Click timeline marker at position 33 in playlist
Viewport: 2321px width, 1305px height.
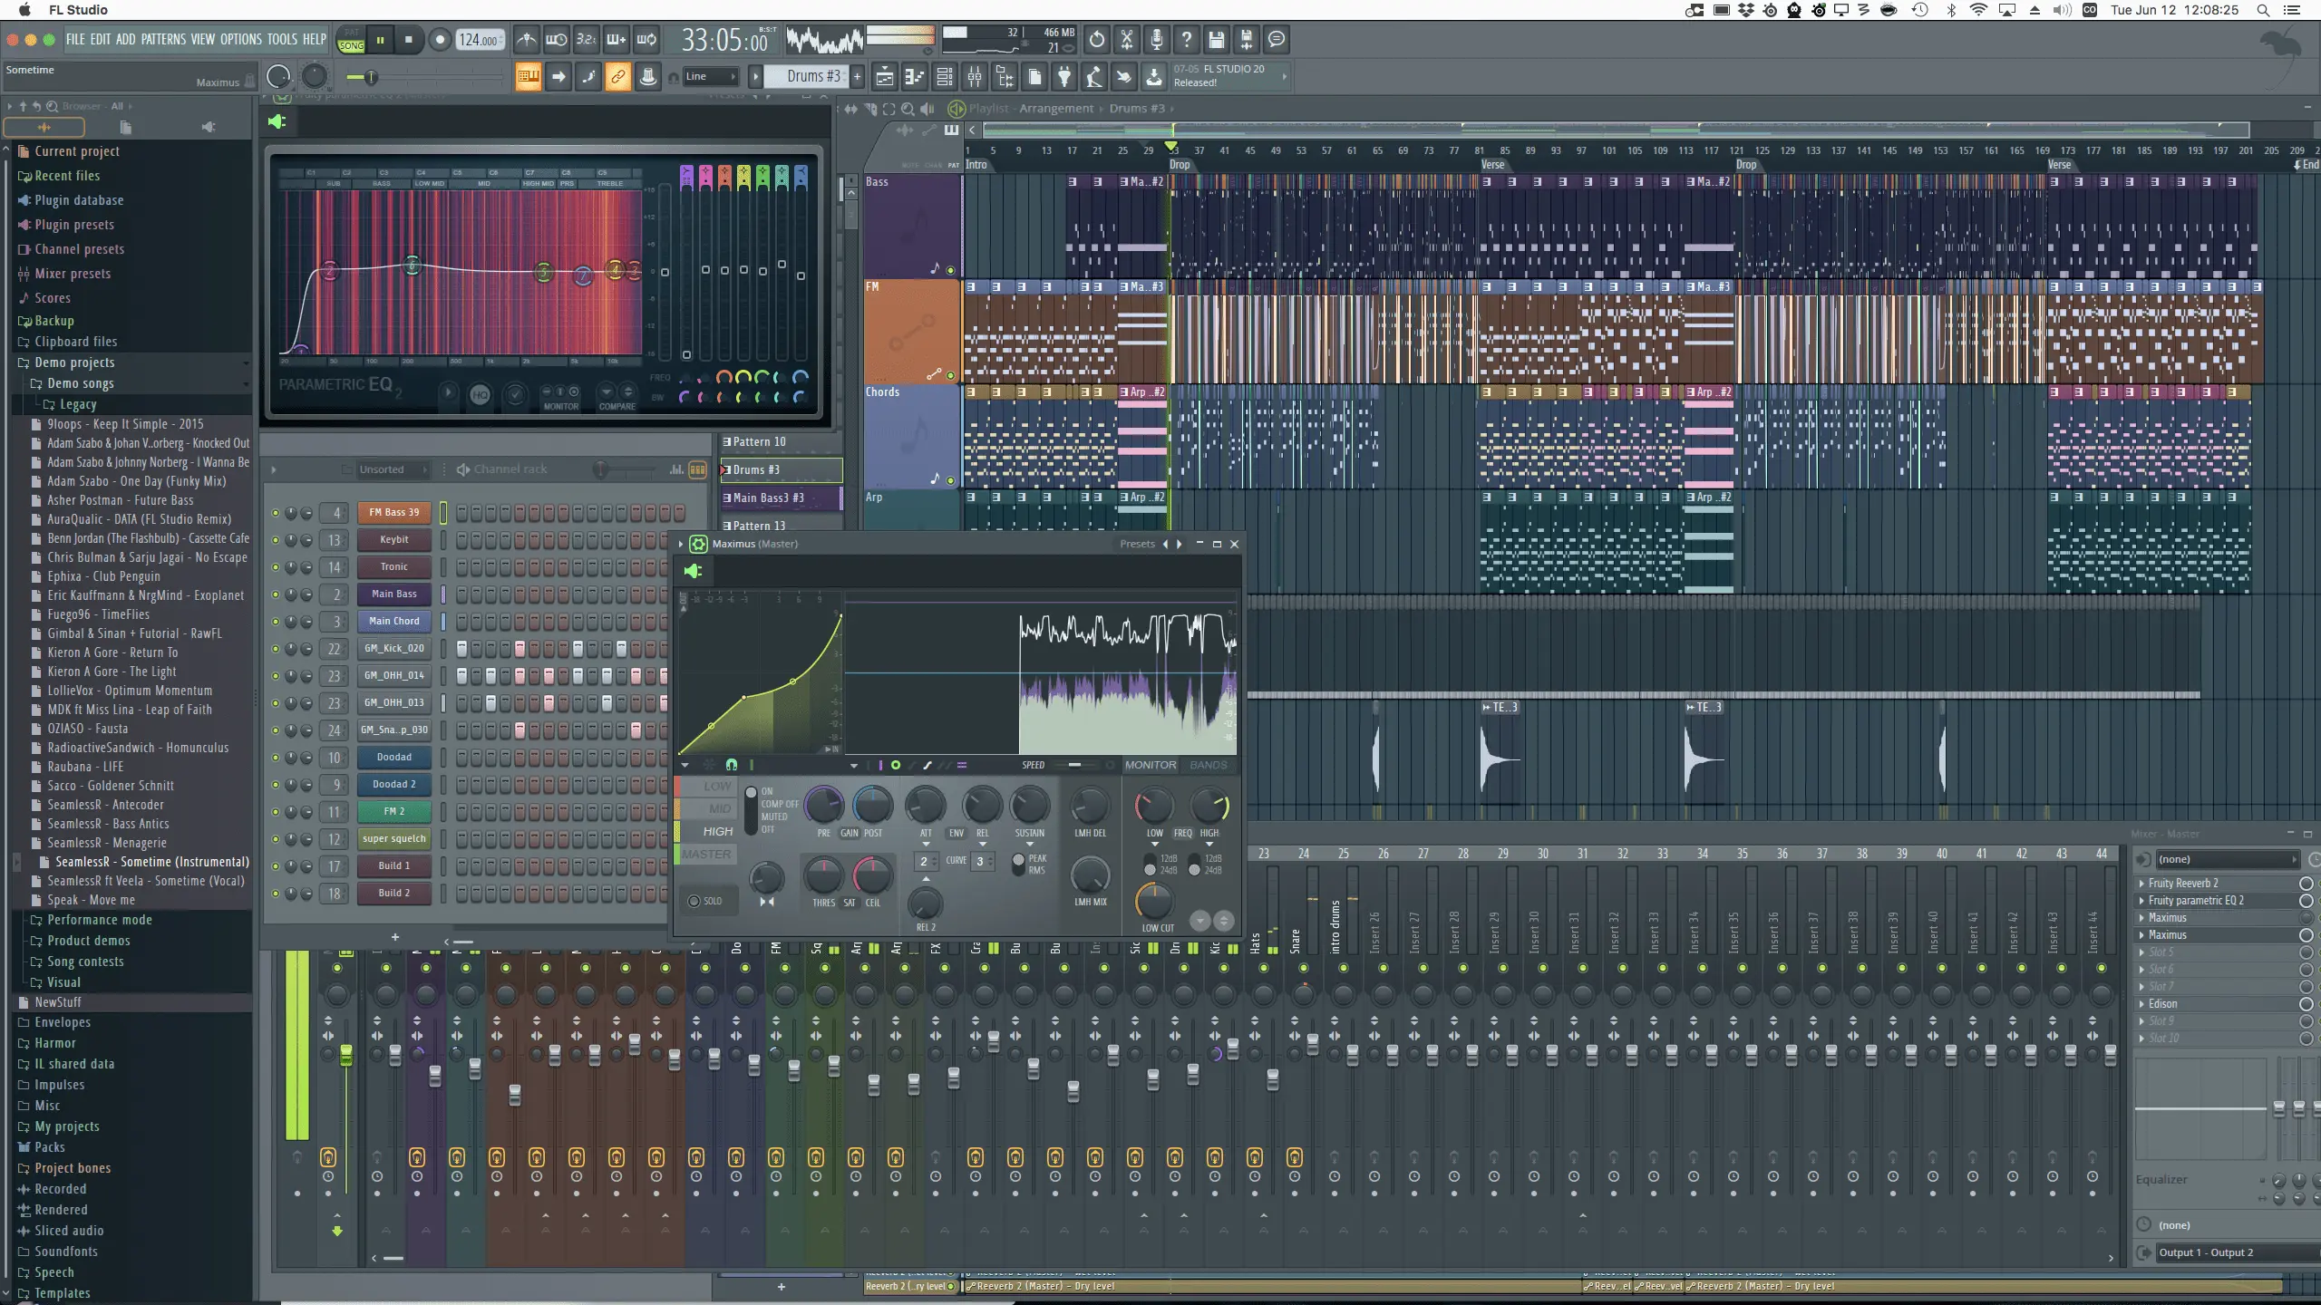(x=1171, y=145)
